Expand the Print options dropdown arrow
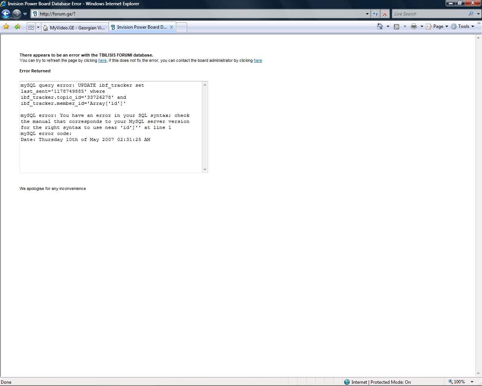The height and width of the screenshot is (386, 482). click(422, 26)
